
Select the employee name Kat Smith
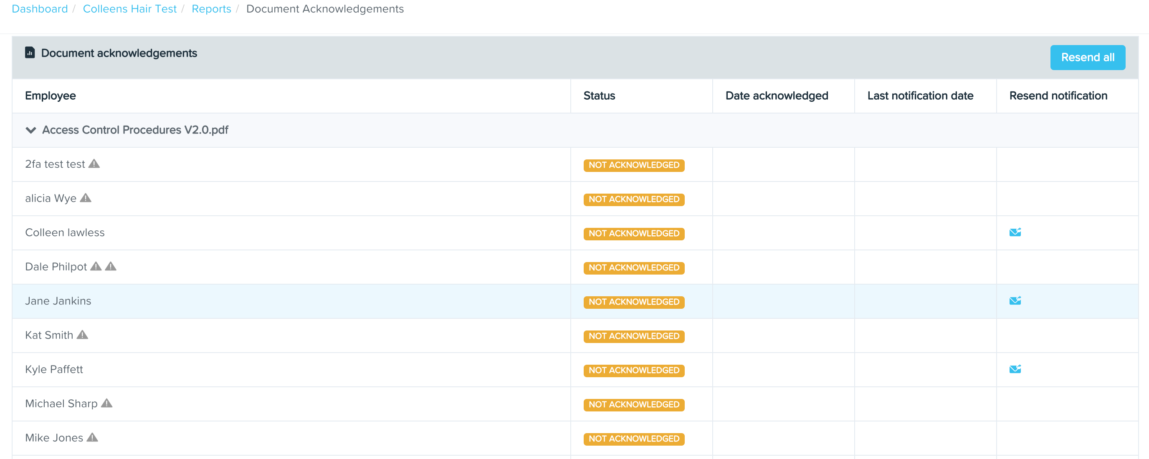[49, 335]
